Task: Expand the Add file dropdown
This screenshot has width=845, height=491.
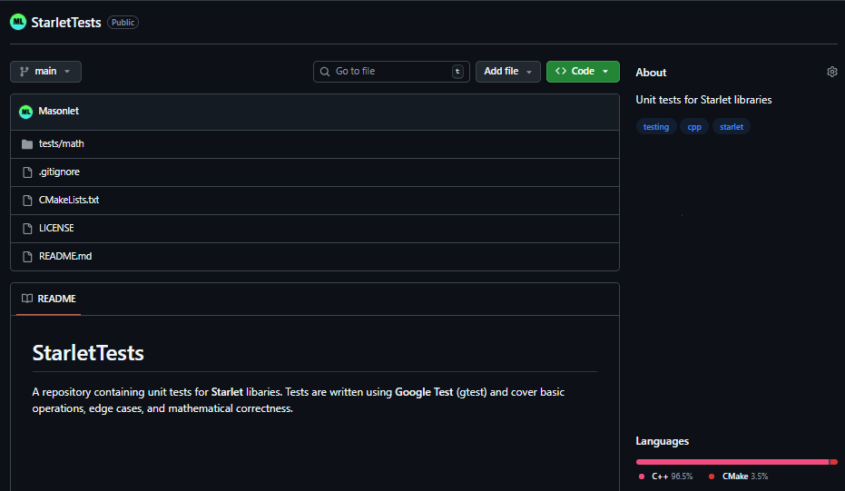Action: (507, 72)
